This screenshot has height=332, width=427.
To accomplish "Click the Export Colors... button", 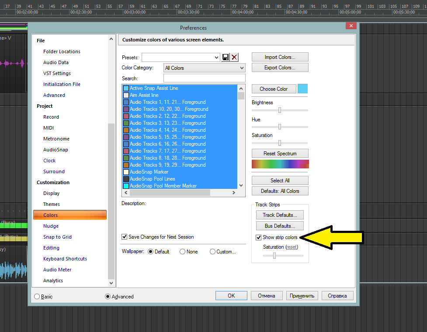I will click(x=280, y=68).
